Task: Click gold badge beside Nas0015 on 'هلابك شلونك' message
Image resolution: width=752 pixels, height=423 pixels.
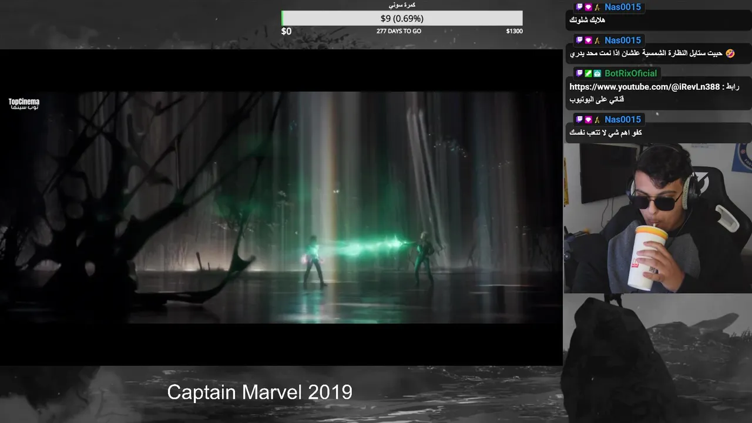Action: click(597, 7)
